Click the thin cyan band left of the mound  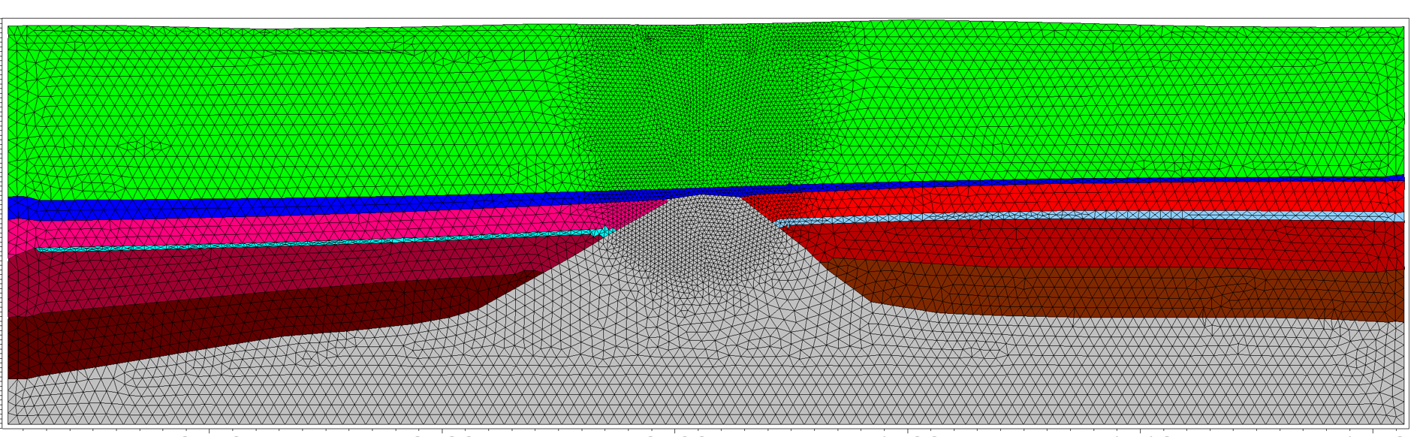(x=300, y=243)
